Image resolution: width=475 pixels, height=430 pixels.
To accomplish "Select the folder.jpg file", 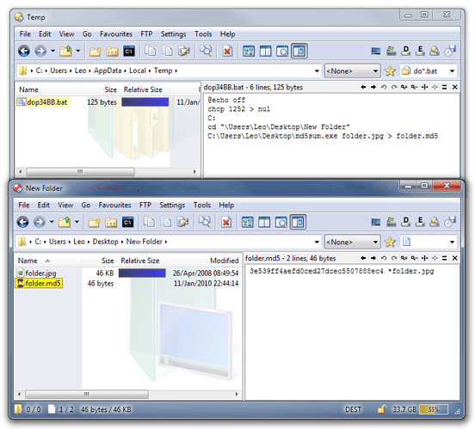I will 40,273.
